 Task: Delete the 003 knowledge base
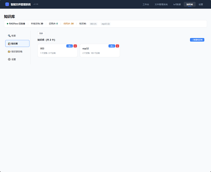click(75, 46)
